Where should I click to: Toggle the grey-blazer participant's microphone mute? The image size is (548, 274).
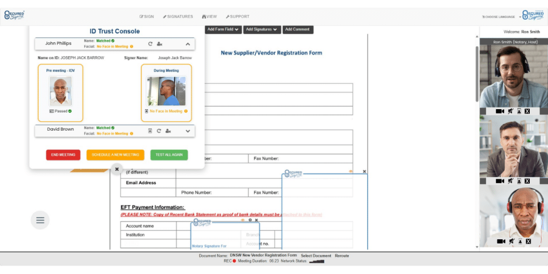click(511, 181)
